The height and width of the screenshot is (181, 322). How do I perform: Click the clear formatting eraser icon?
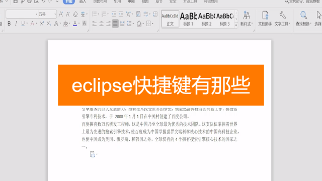tap(75, 14)
